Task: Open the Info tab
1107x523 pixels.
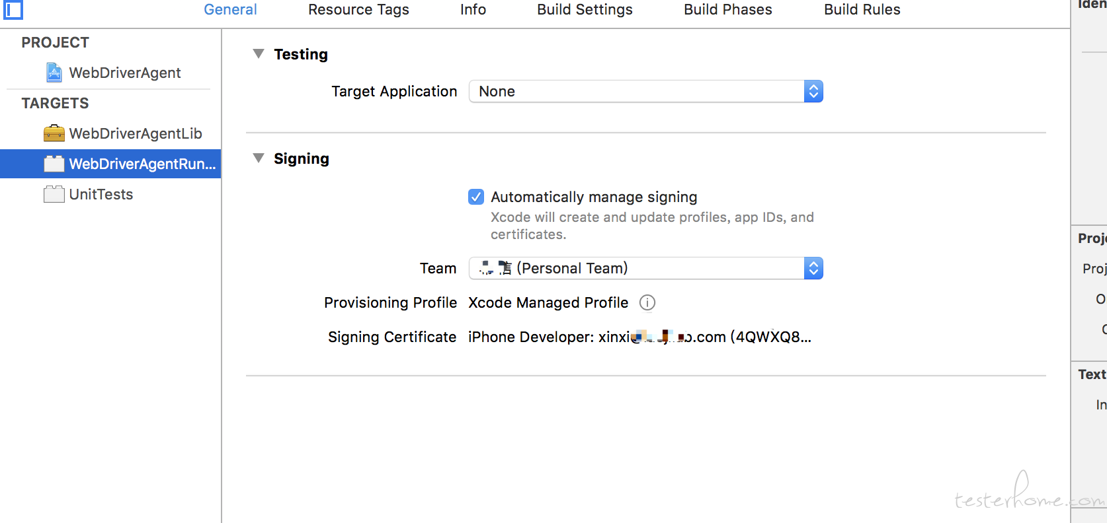Action: 473,9
